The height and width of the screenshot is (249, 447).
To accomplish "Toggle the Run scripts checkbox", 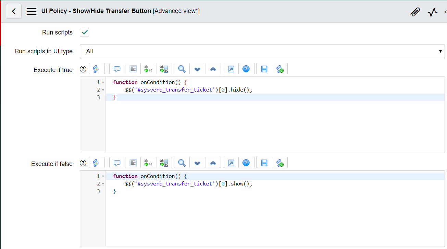I will [84, 32].
